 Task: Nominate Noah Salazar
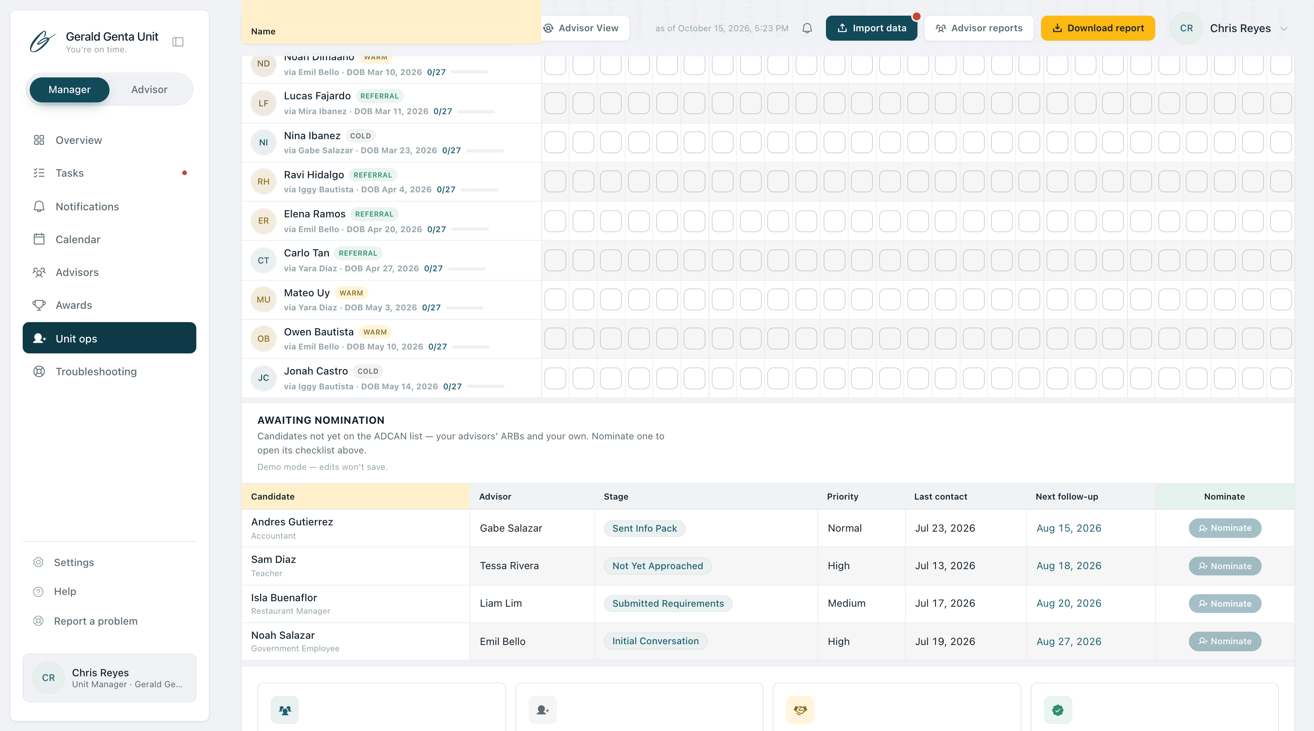[x=1225, y=641]
